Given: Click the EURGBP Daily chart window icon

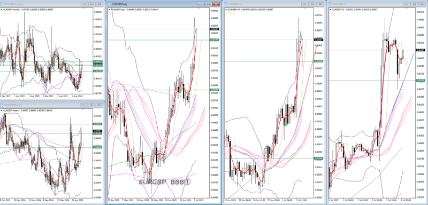Looking at the screenshot, I should coord(109,4).
